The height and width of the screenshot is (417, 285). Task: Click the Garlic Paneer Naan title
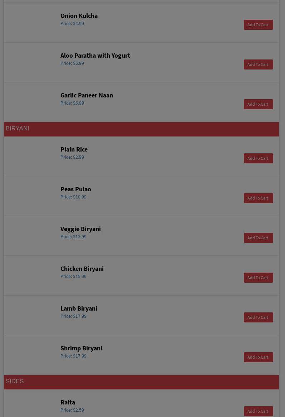[x=87, y=95]
